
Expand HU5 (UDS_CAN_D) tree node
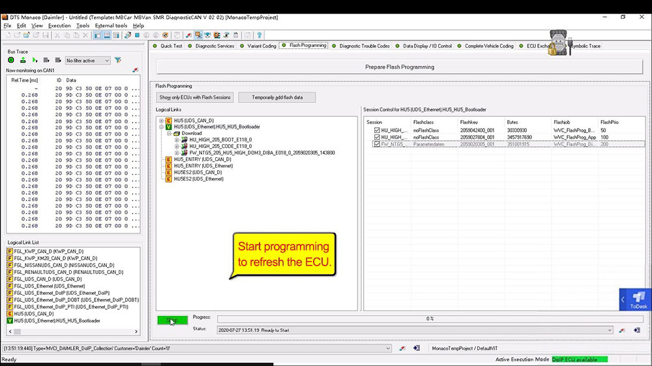161,121
